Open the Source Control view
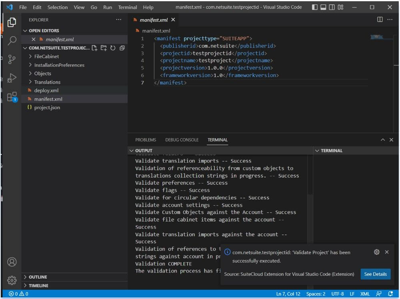The height and width of the screenshot is (299, 400). click(12, 59)
